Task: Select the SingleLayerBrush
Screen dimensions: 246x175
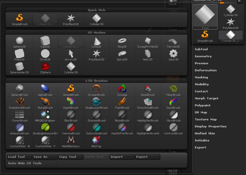Action: (96, 103)
